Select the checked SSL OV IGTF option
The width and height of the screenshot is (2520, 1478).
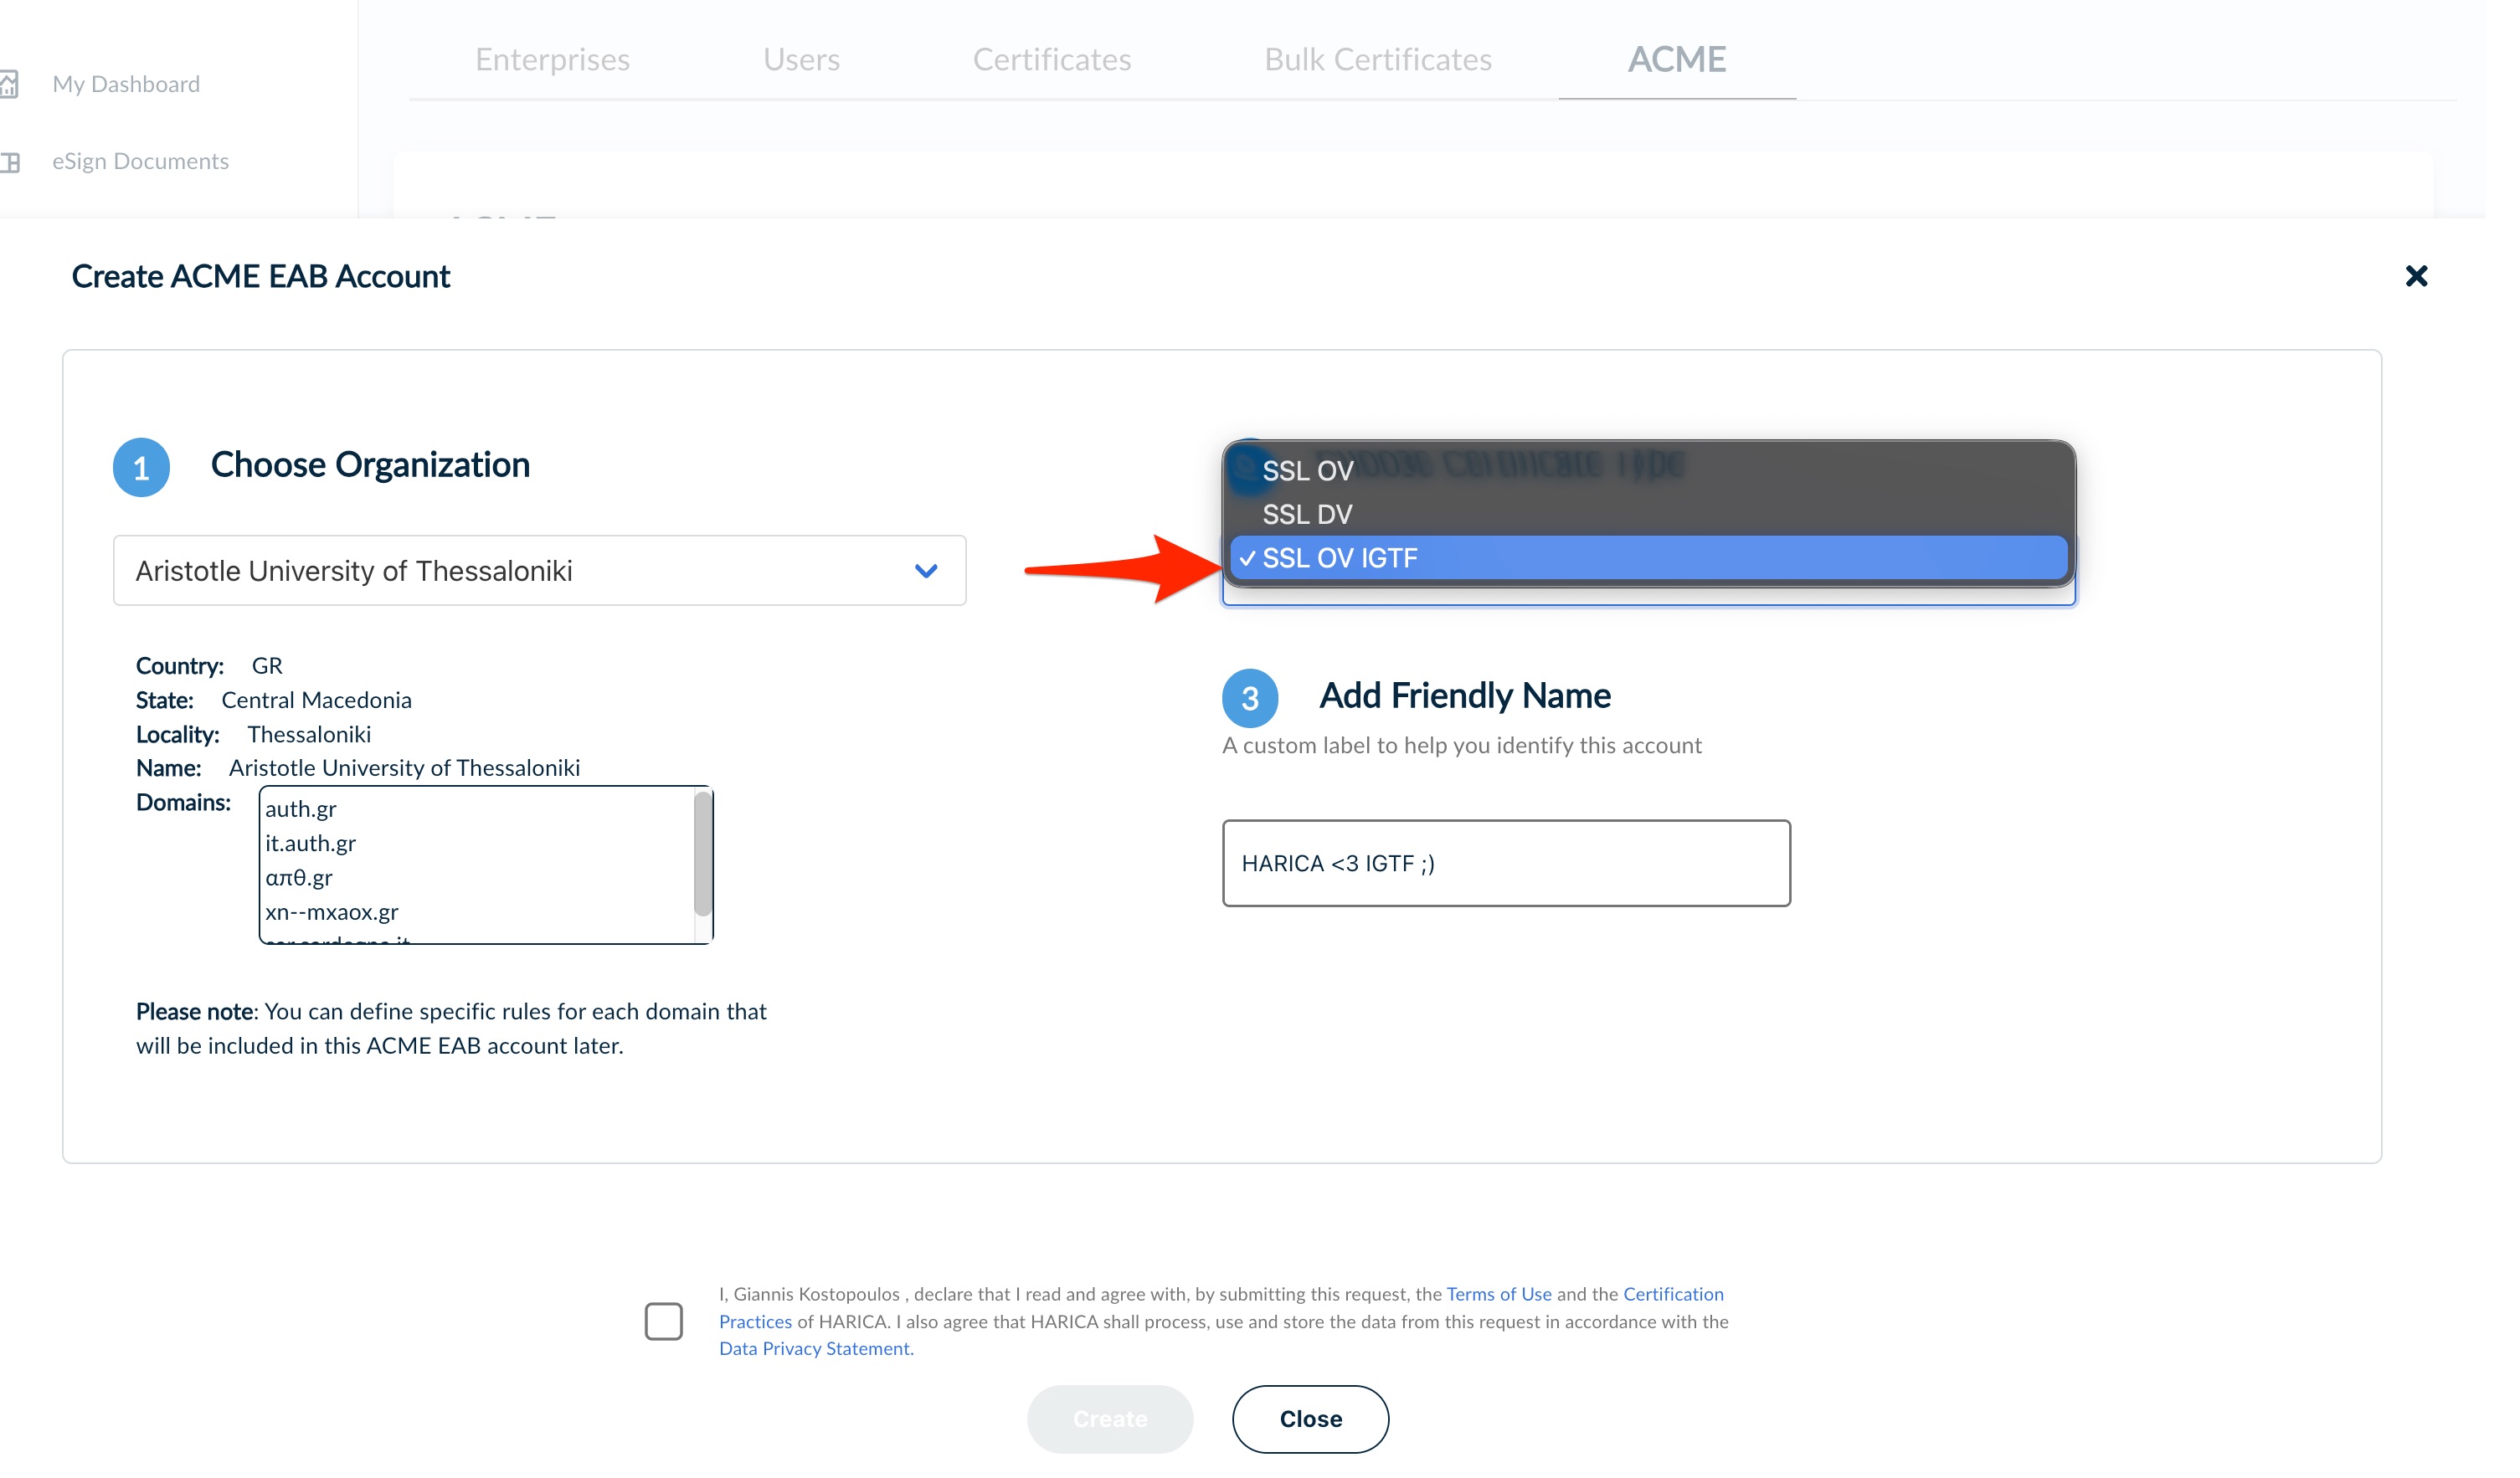[1340, 557]
